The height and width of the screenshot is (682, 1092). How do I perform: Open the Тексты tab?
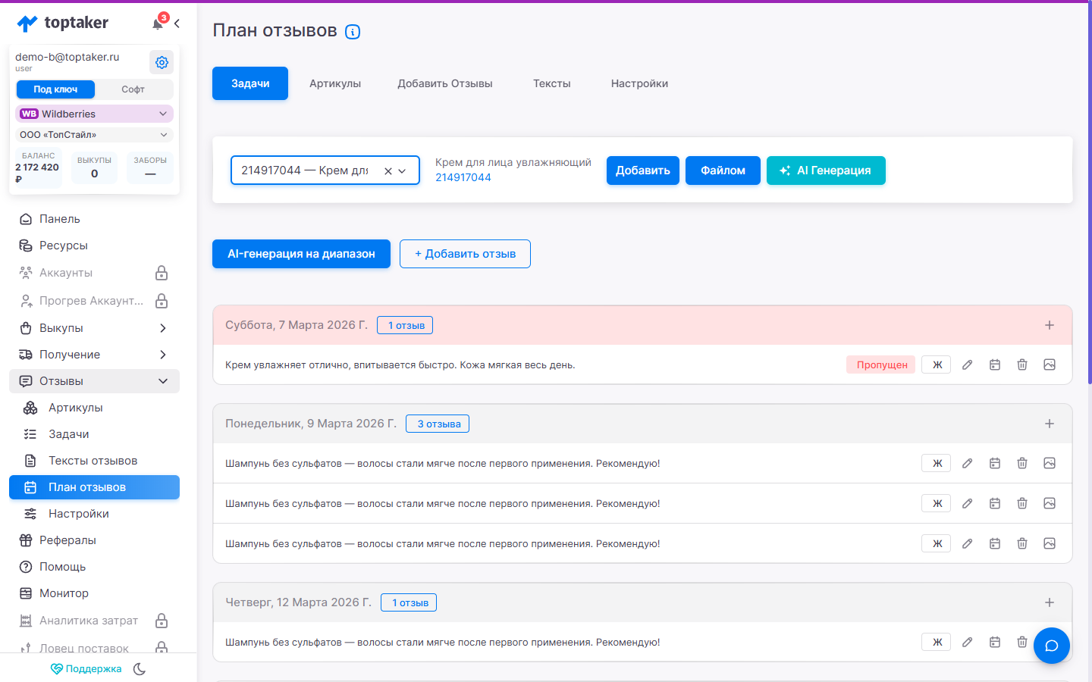(x=552, y=83)
